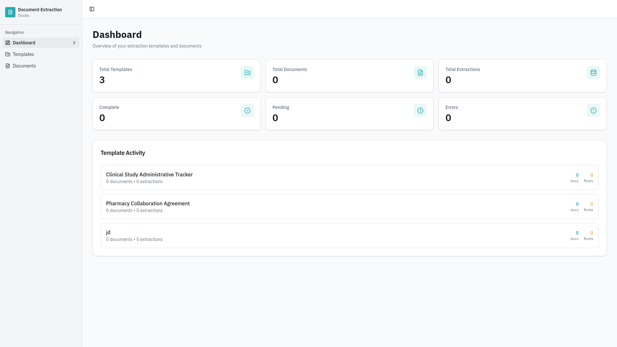Click the Total Documents file icon

click(x=420, y=73)
